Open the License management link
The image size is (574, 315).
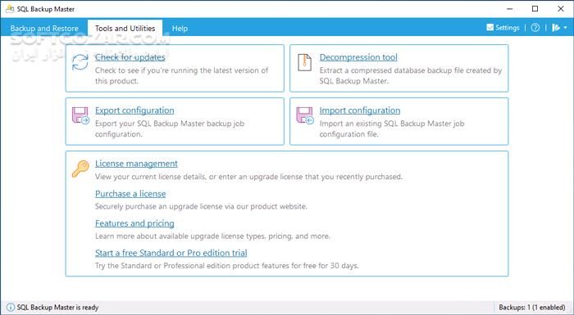coord(136,164)
